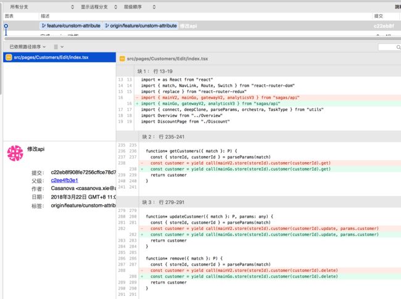Click line import DiscountPage from "./Discount"

186,121
